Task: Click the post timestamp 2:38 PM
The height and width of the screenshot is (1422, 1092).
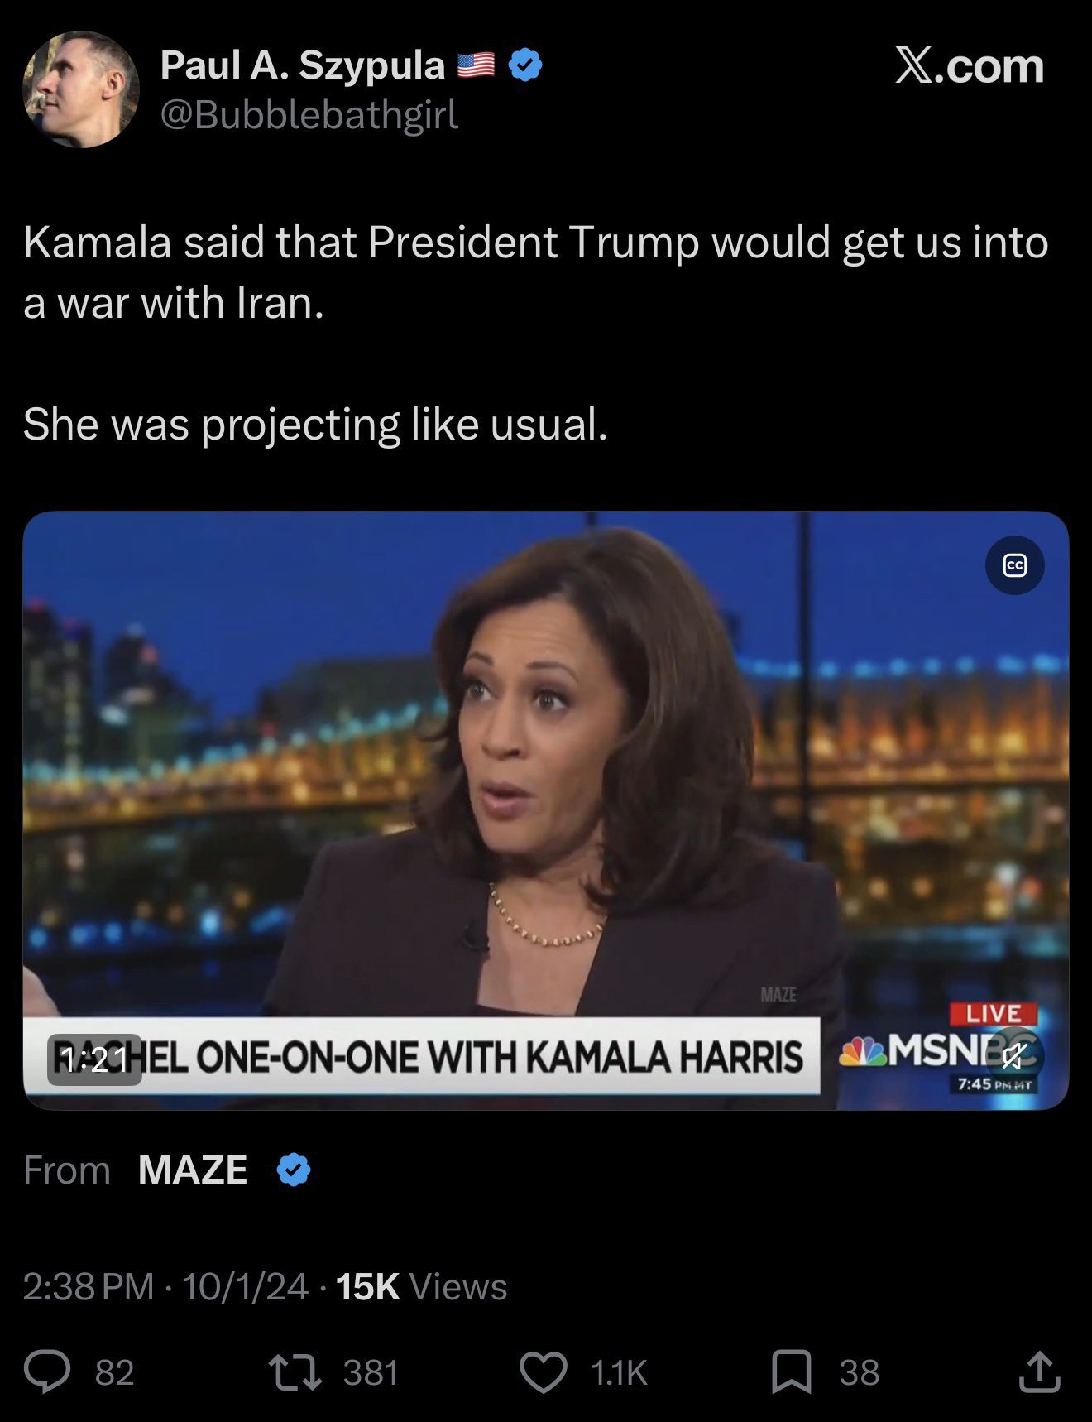Action: point(89,1286)
